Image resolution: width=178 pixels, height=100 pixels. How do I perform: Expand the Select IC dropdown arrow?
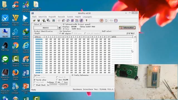coord(59,28)
